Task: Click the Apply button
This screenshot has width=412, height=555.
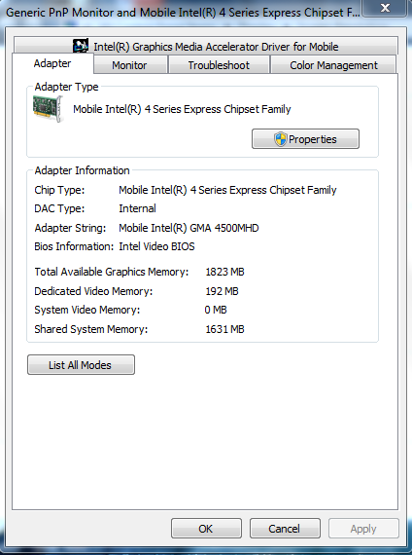Action: coord(363,529)
